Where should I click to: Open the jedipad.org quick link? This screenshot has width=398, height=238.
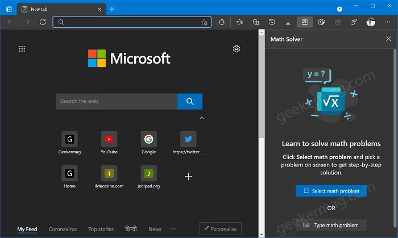click(x=149, y=177)
